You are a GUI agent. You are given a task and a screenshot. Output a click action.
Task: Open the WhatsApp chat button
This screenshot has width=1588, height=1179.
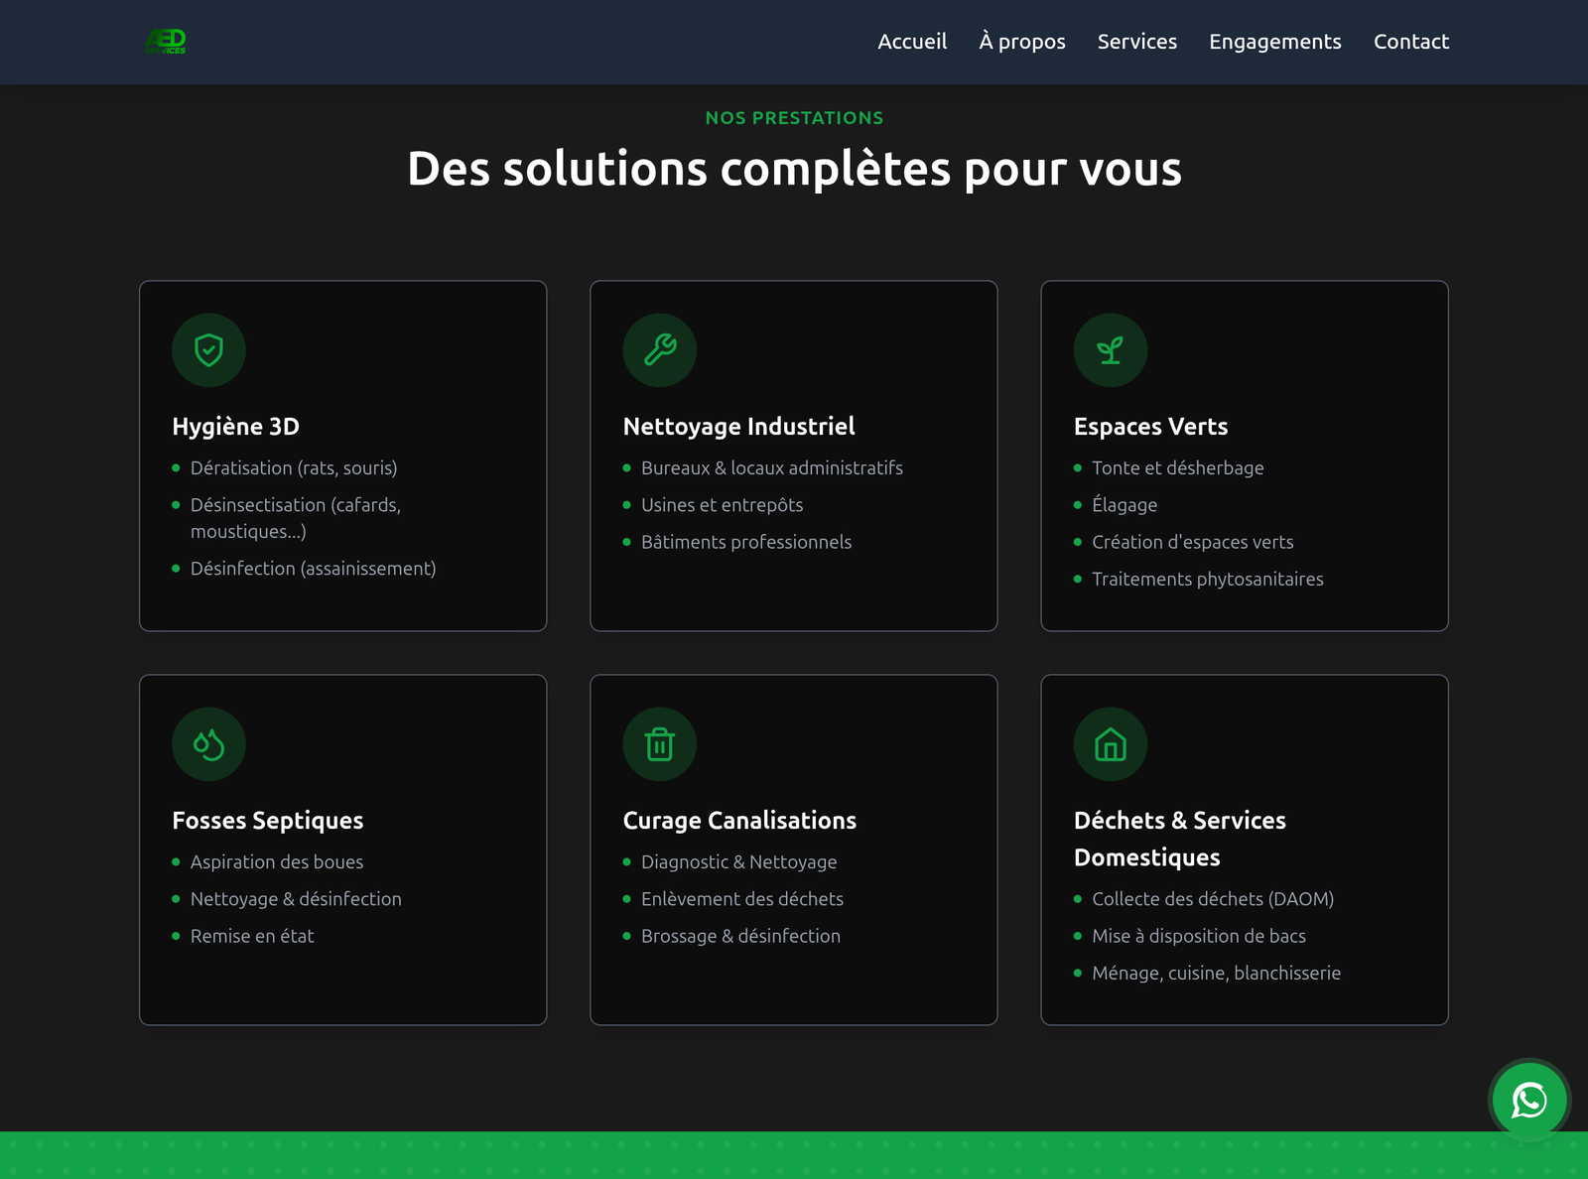(x=1529, y=1100)
